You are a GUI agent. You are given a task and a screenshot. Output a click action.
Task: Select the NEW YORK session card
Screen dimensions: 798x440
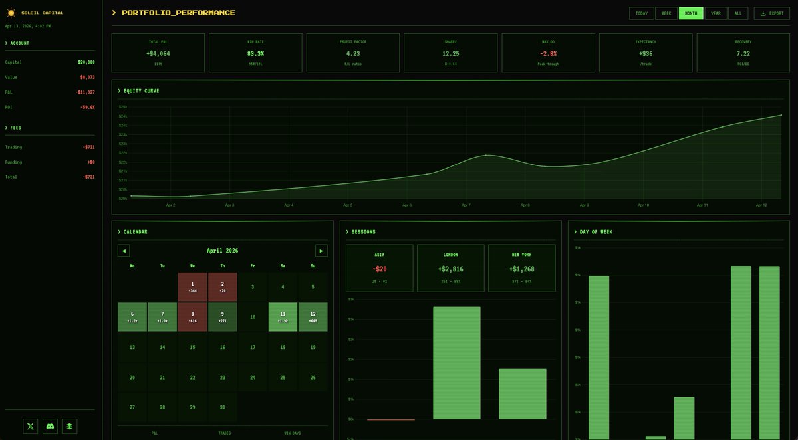[522, 268]
